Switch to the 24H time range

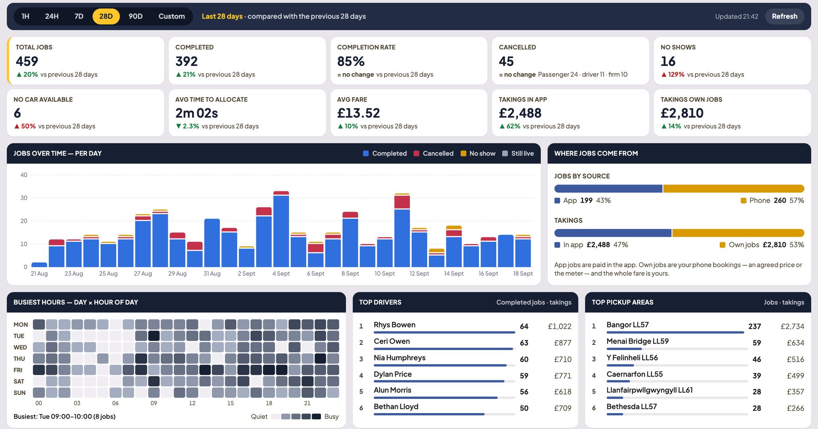tap(52, 16)
